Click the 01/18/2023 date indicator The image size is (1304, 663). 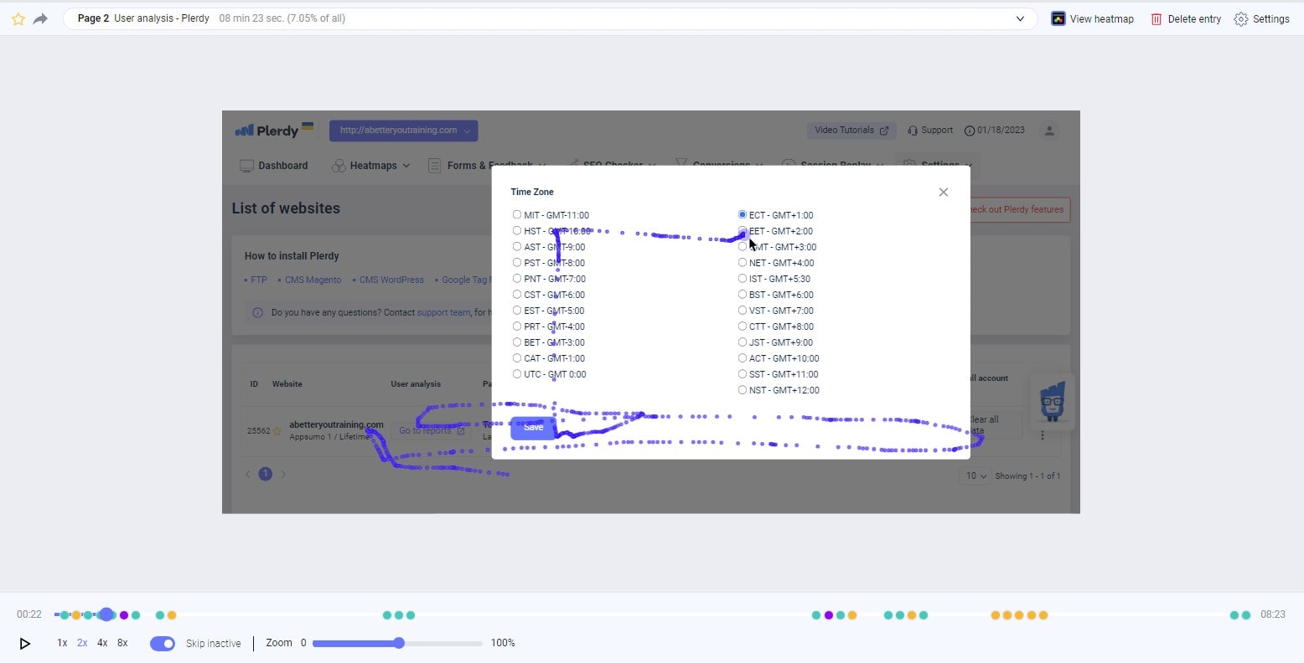[995, 131]
